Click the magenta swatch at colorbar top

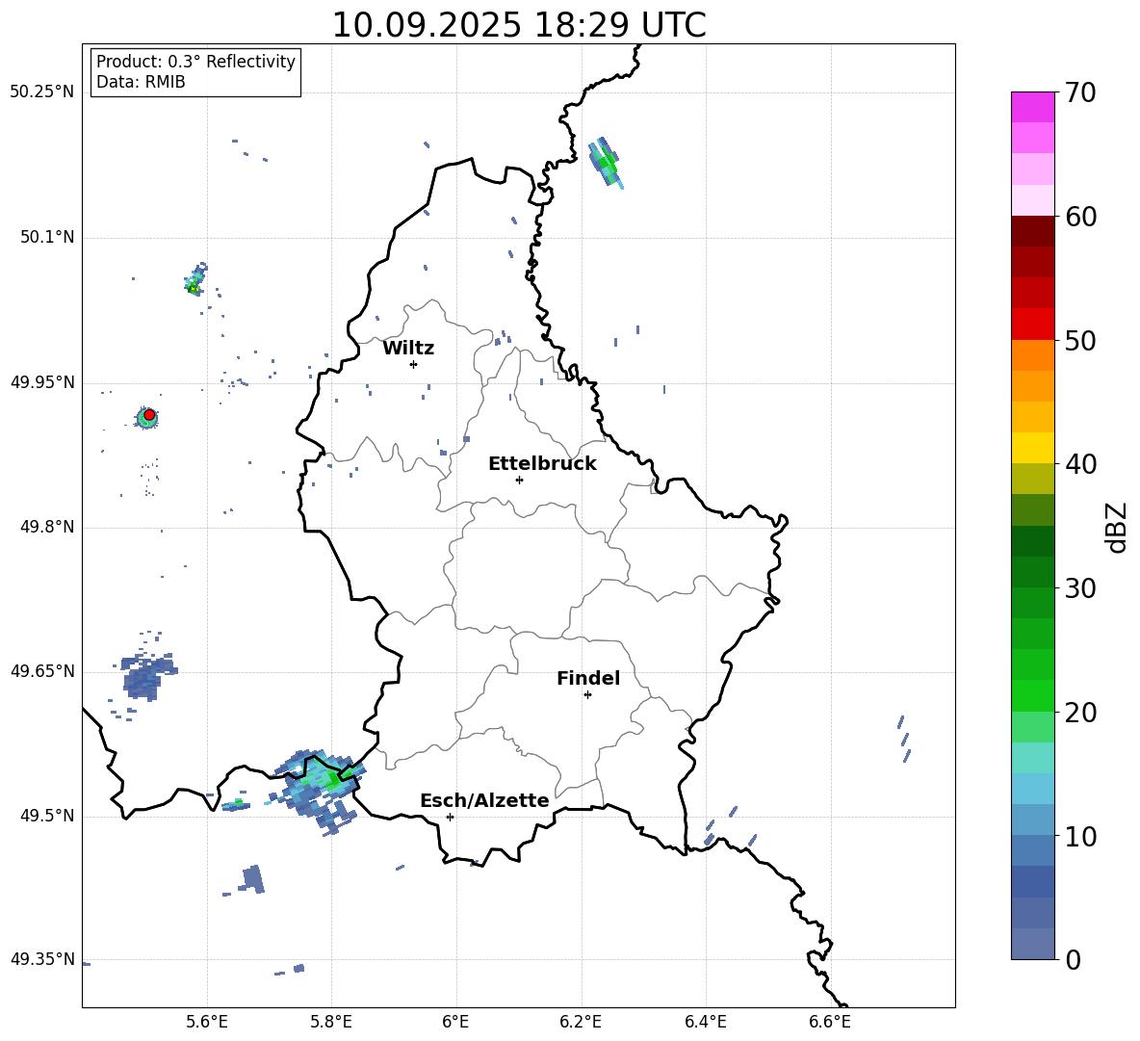1032,107
